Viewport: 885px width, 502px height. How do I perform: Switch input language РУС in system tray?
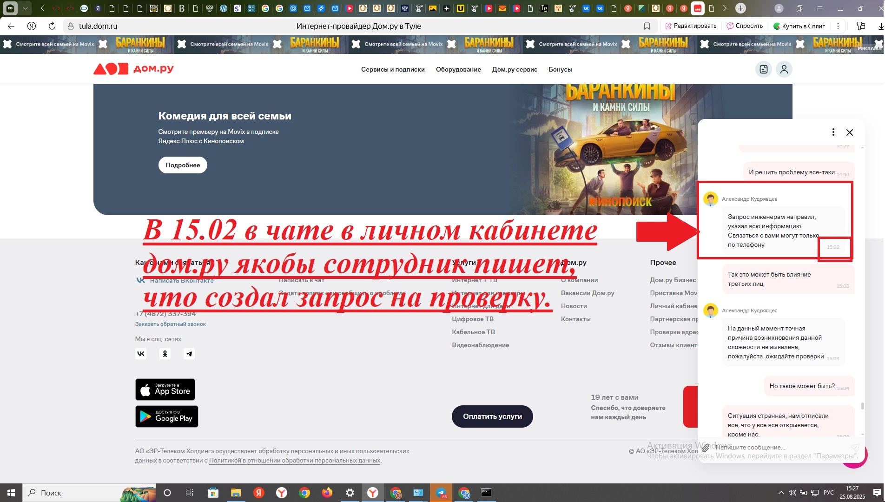pos(828,493)
